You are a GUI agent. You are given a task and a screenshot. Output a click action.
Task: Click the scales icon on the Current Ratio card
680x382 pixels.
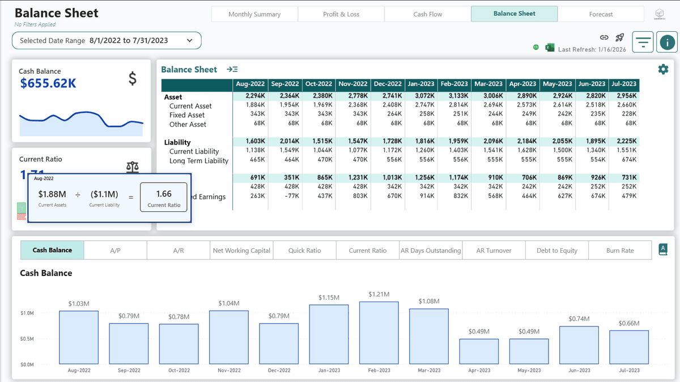tap(132, 167)
